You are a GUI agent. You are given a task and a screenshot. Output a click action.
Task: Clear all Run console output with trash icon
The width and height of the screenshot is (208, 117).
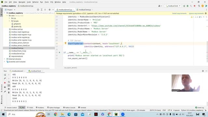point(9,92)
